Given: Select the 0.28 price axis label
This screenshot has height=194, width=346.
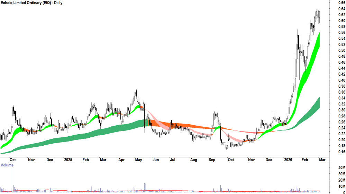Looking at the screenshot, I should 342,116.
